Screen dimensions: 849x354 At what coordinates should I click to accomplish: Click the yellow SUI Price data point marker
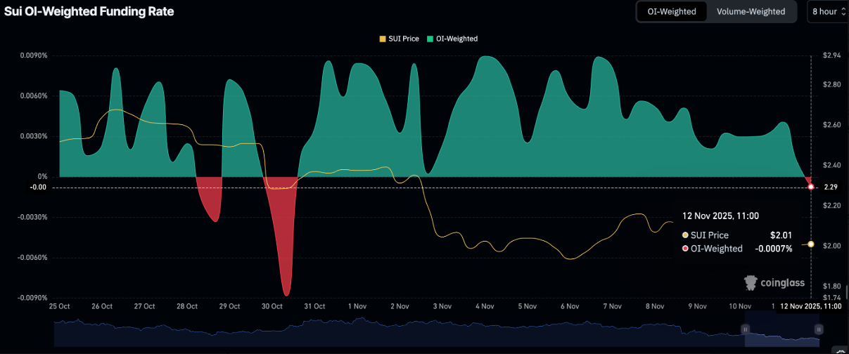tap(811, 244)
